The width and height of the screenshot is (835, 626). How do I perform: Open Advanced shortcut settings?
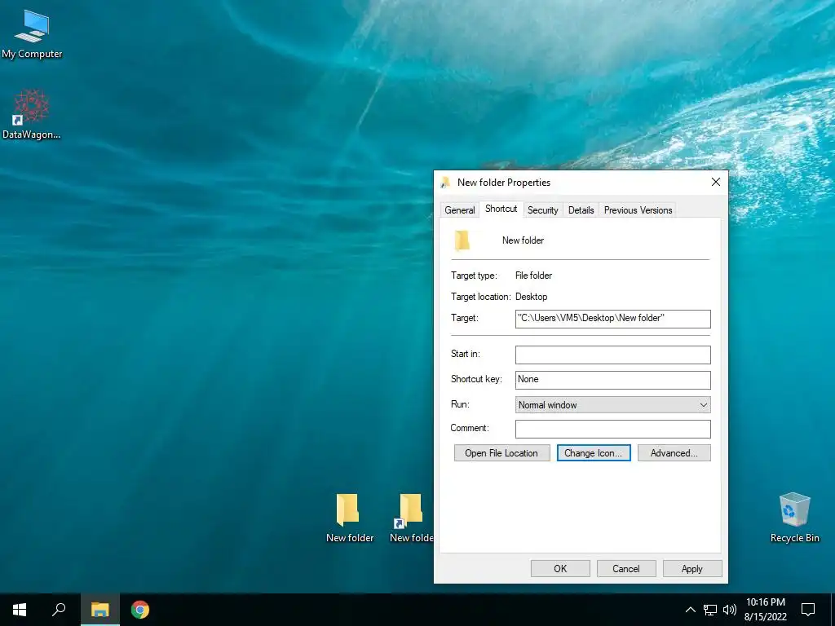coord(674,453)
